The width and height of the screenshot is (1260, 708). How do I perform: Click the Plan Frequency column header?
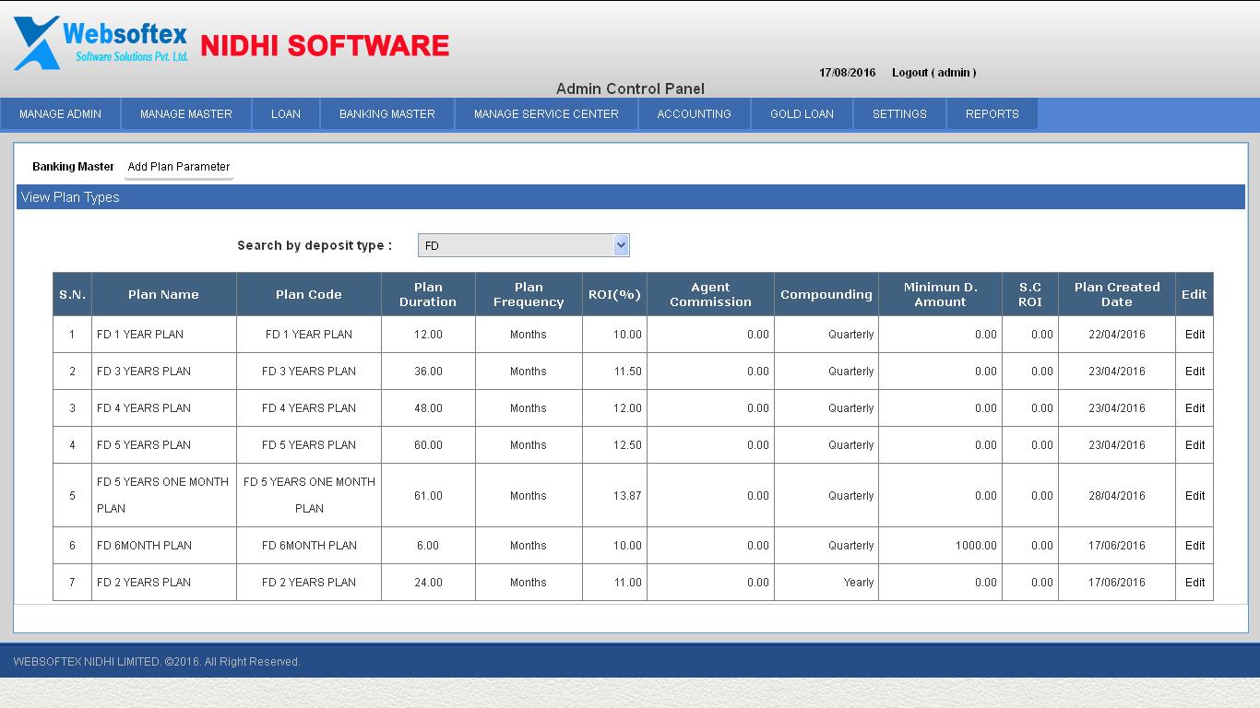point(529,295)
